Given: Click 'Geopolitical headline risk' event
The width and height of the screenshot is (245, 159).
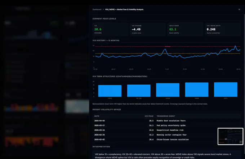Looking at the screenshot, I should [170, 130].
